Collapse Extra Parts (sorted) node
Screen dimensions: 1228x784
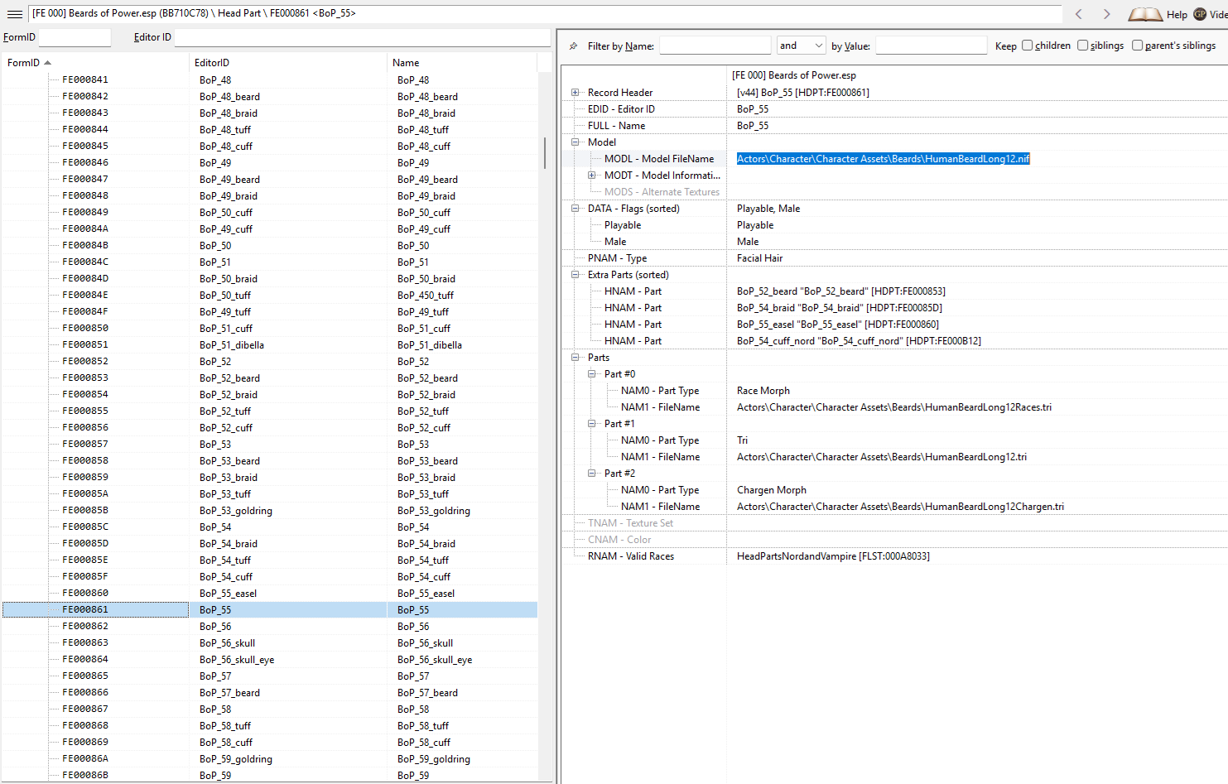pos(575,275)
